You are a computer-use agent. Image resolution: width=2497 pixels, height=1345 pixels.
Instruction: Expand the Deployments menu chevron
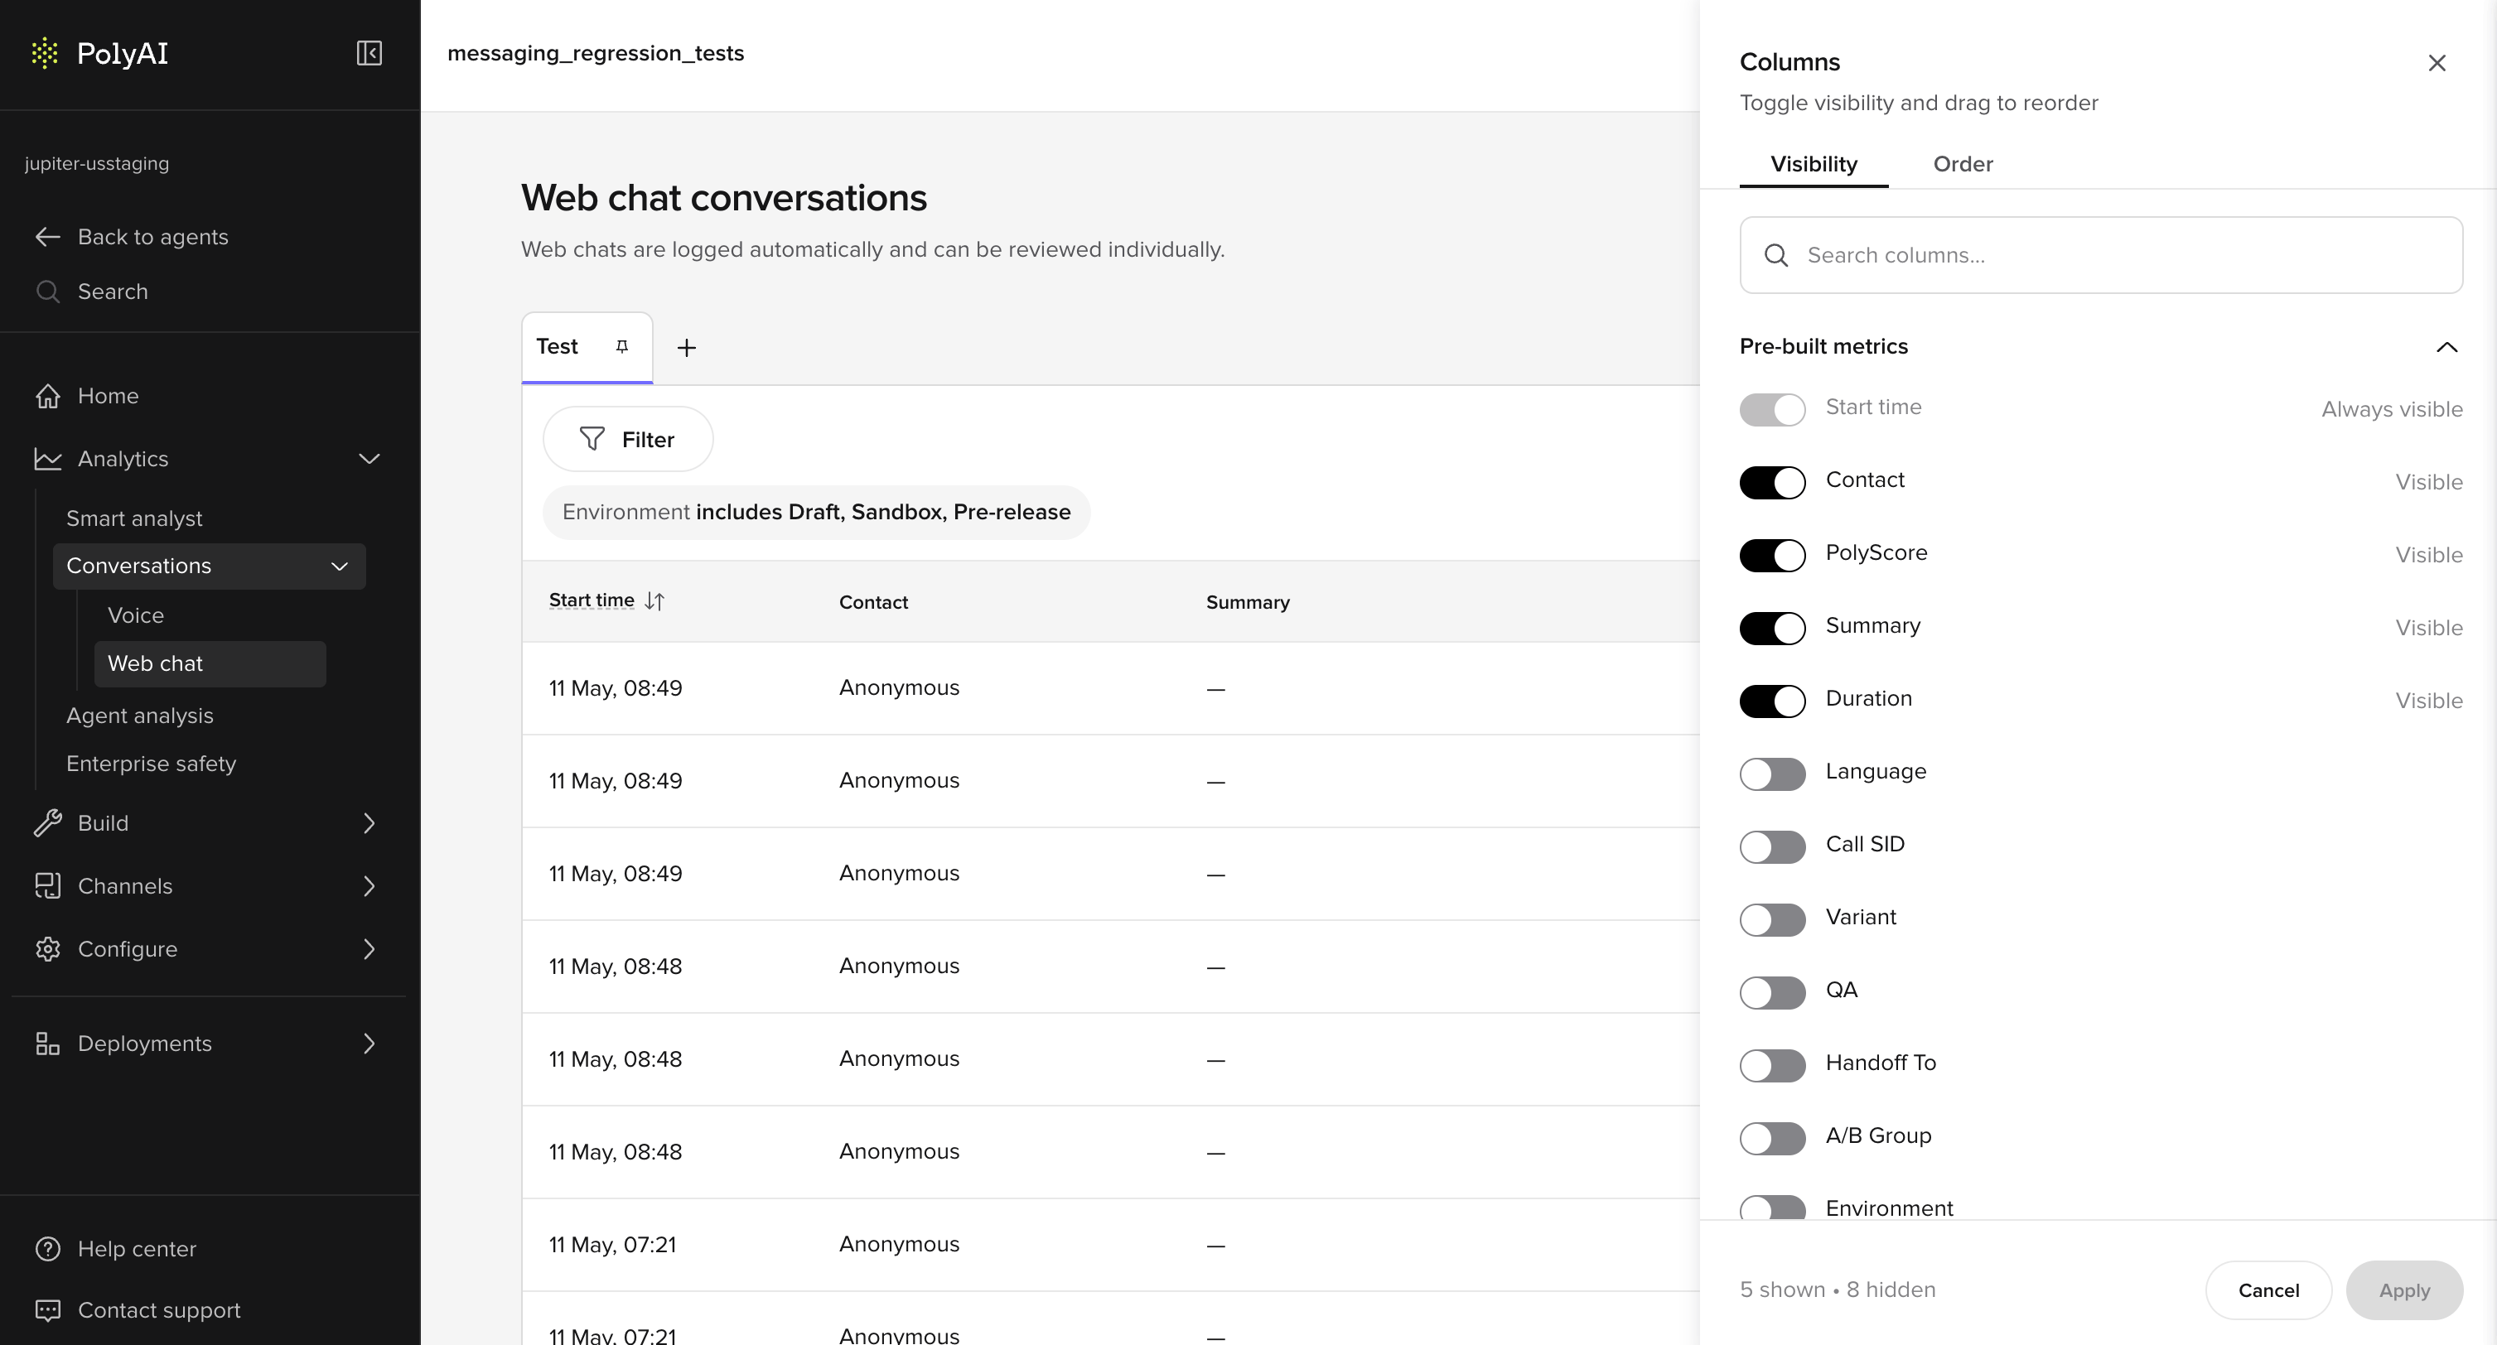pos(369,1044)
